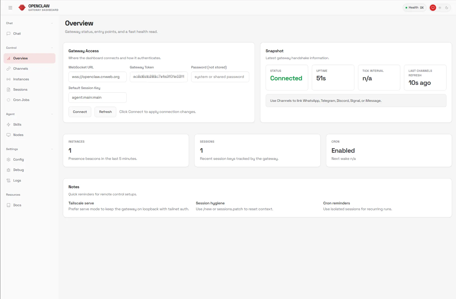Open the Docs resource link

[x=17, y=205]
